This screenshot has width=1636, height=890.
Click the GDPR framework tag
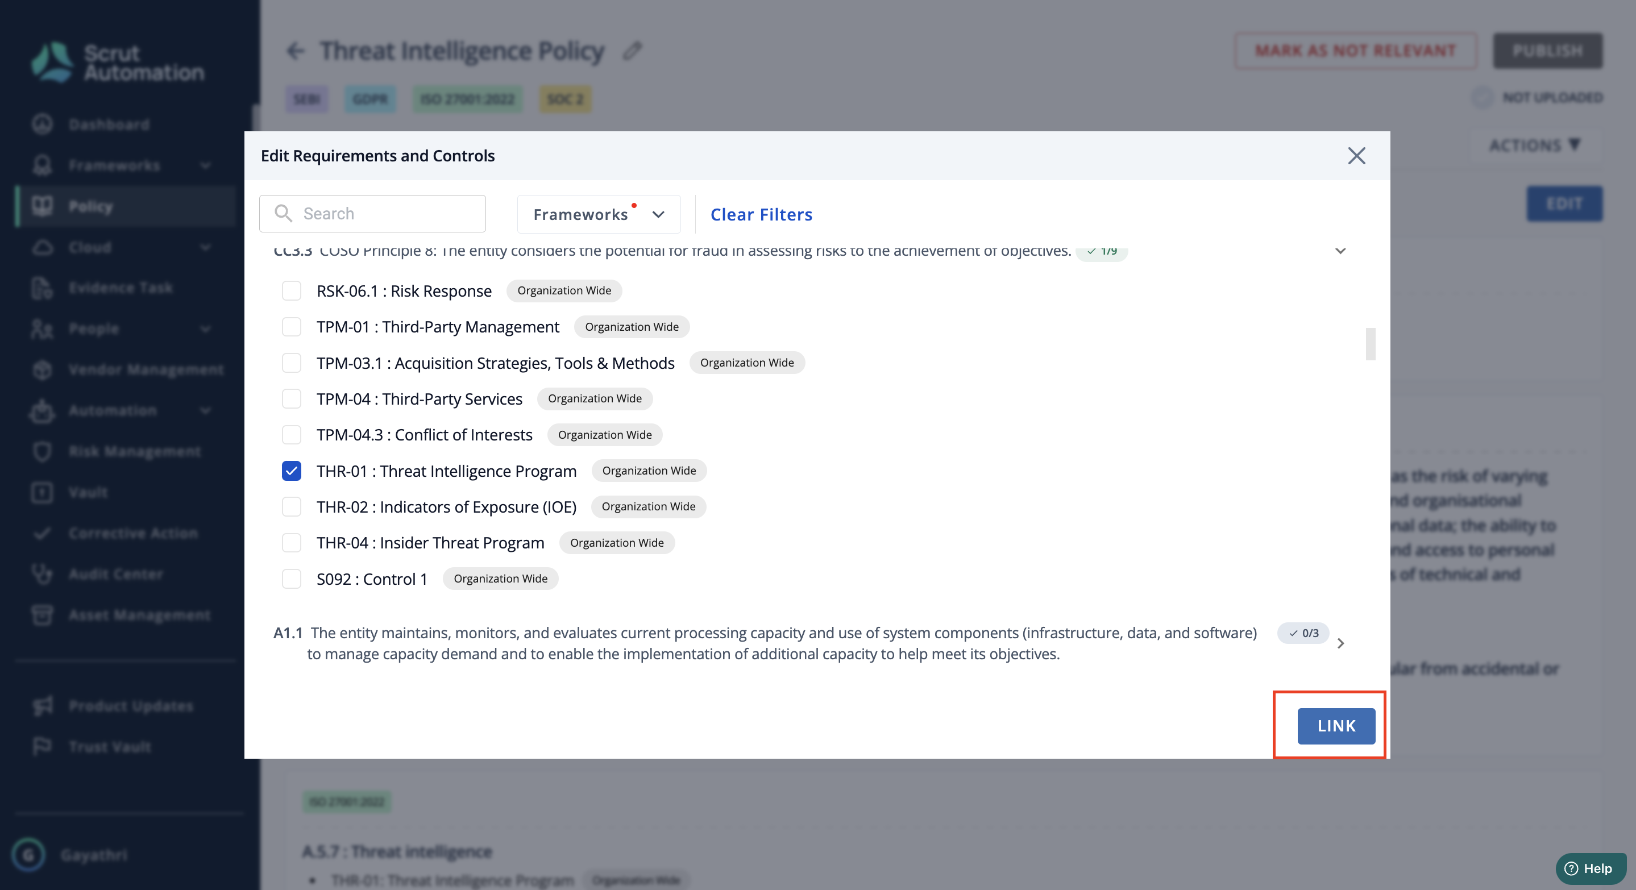(x=370, y=99)
